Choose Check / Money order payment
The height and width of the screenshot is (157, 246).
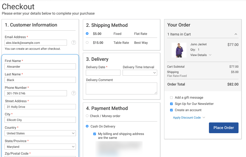tap(87, 116)
